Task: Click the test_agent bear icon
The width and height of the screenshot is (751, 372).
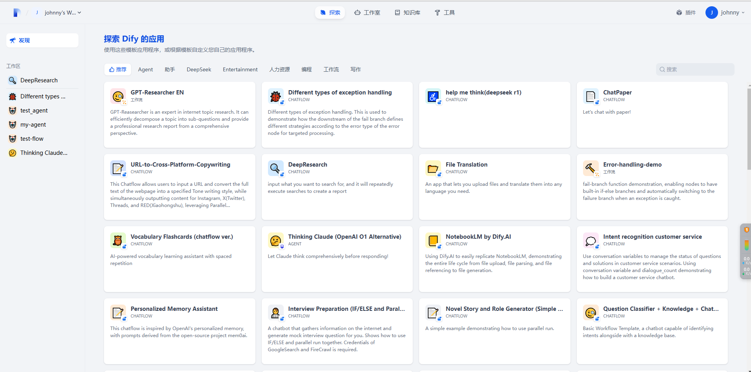Action: [x=13, y=111]
